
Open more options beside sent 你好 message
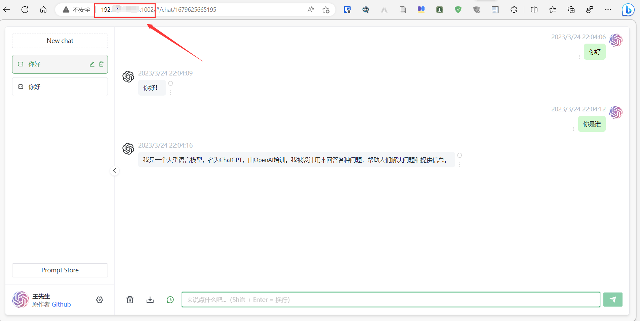pos(579,57)
